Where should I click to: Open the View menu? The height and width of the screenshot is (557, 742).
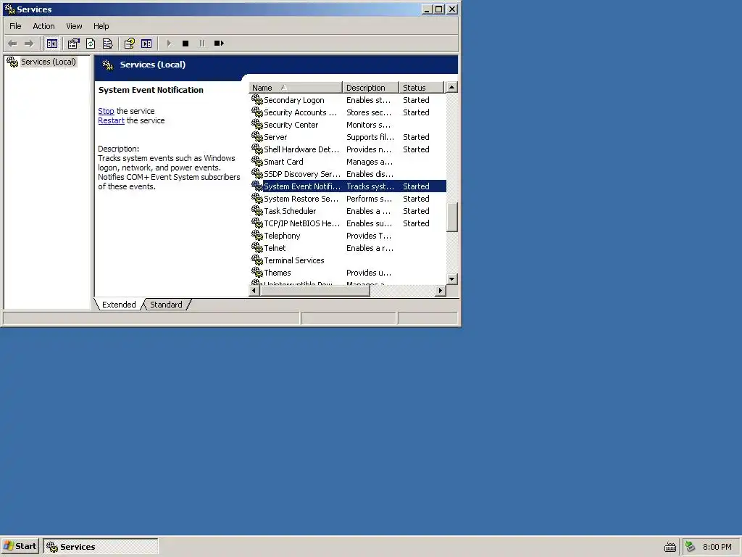[x=74, y=26]
